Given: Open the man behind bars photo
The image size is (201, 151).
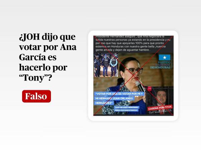Looking at the screenshot, I should click(160, 101).
